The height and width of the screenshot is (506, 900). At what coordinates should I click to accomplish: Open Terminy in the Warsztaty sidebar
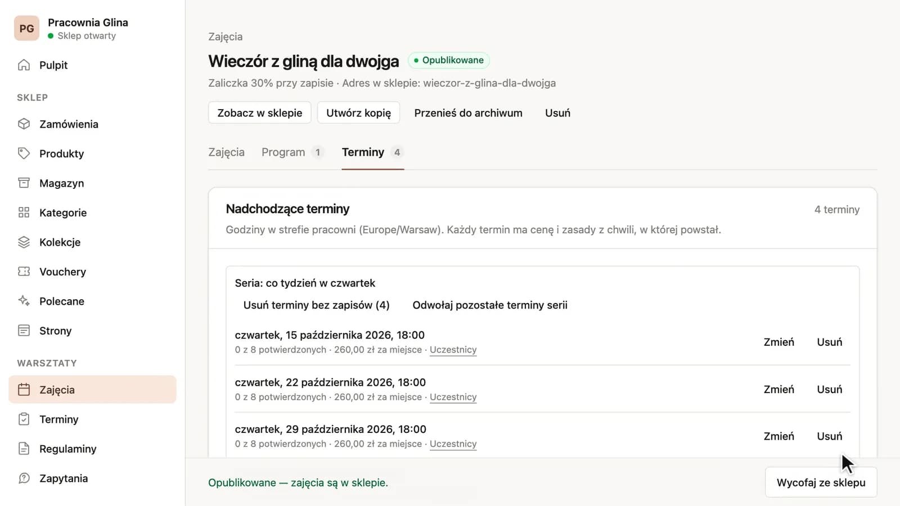point(92,419)
